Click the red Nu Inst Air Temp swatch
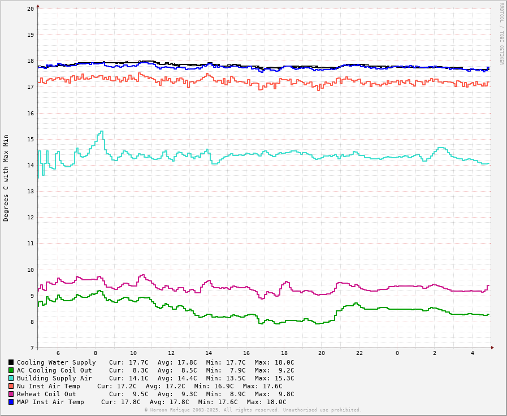 pos(11,386)
